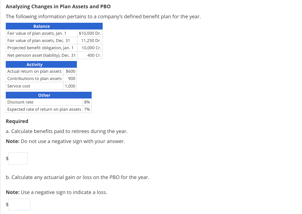Click the Net pension asset (liability) Dec. 31 row
The height and width of the screenshot is (214, 302).
tap(41, 55)
